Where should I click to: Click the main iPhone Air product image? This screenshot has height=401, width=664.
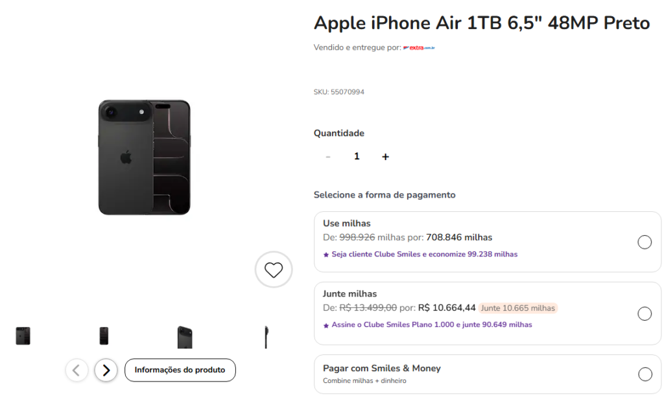pos(144,157)
